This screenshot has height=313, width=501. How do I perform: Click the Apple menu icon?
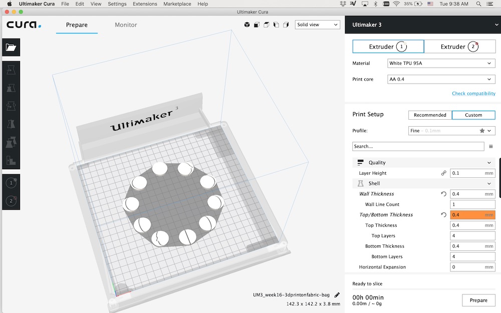tap(9, 4)
